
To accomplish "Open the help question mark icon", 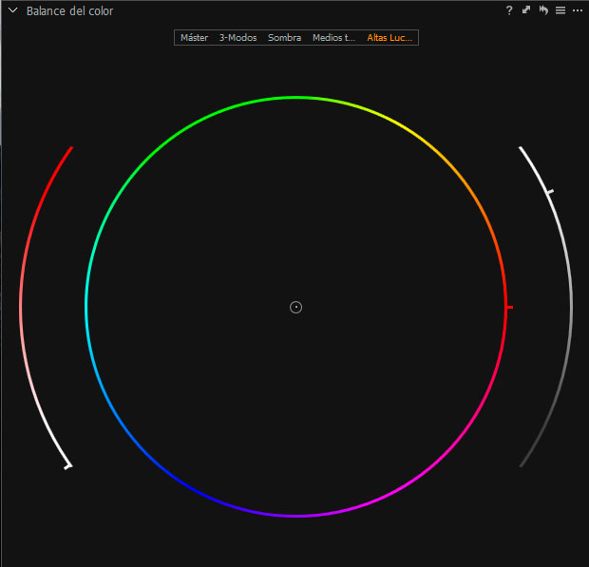I will [x=509, y=10].
